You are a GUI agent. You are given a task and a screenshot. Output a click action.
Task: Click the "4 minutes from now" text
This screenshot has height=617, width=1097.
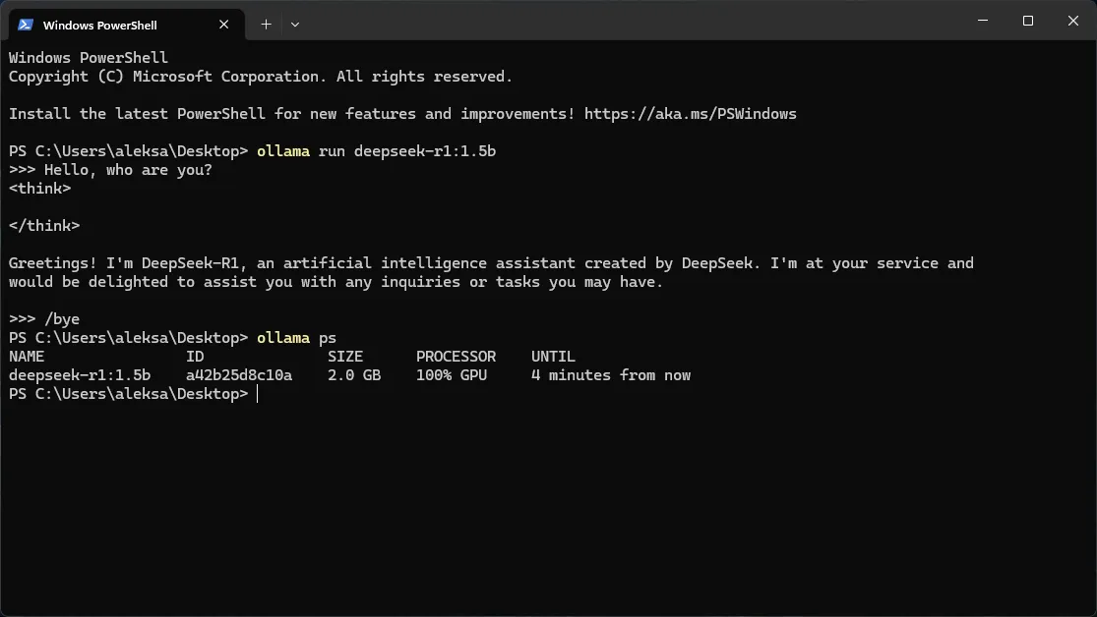tap(611, 374)
